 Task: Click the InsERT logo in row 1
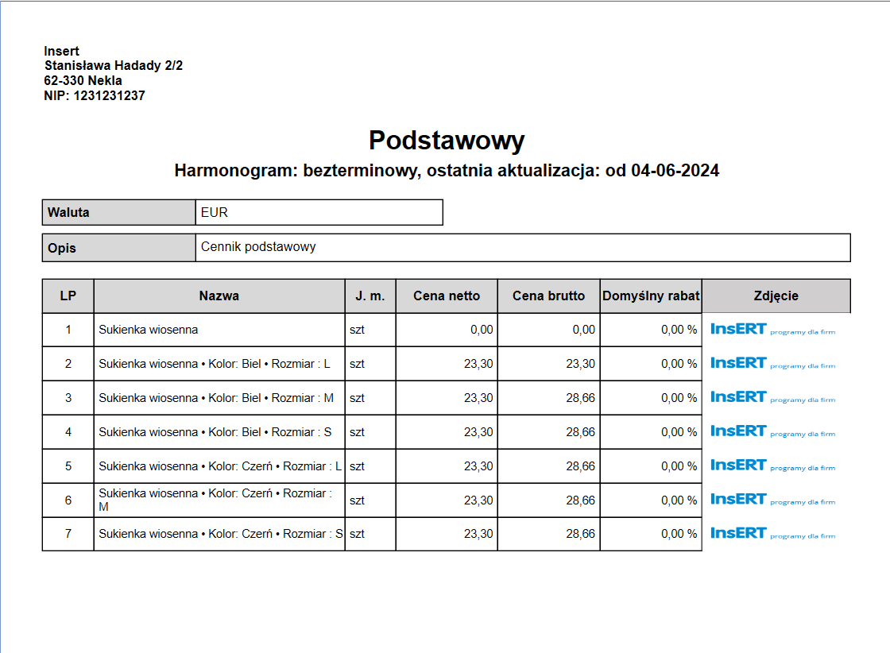[x=772, y=329]
